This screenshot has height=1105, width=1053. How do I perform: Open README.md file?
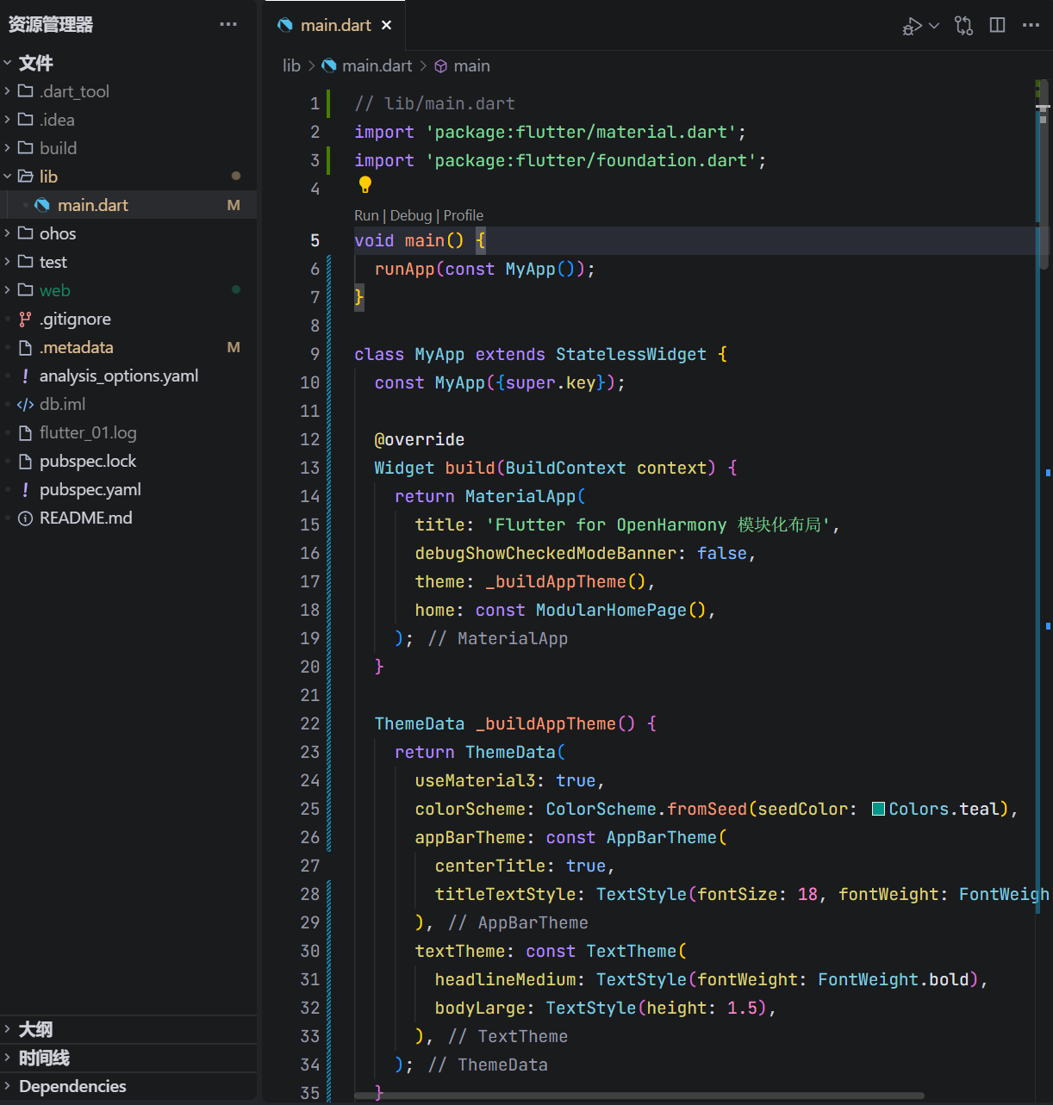pos(128,518)
